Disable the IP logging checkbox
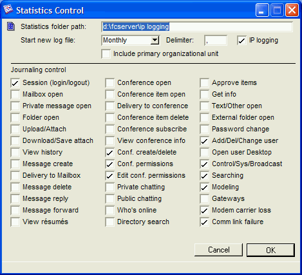This screenshot has height=275, width=302. pyautogui.click(x=241, y=41)
